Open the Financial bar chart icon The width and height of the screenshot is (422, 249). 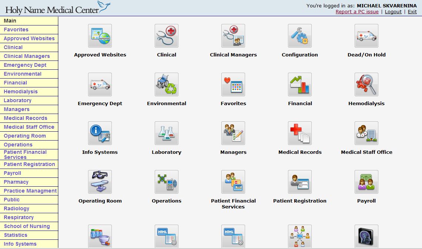(x=300, y=84)
